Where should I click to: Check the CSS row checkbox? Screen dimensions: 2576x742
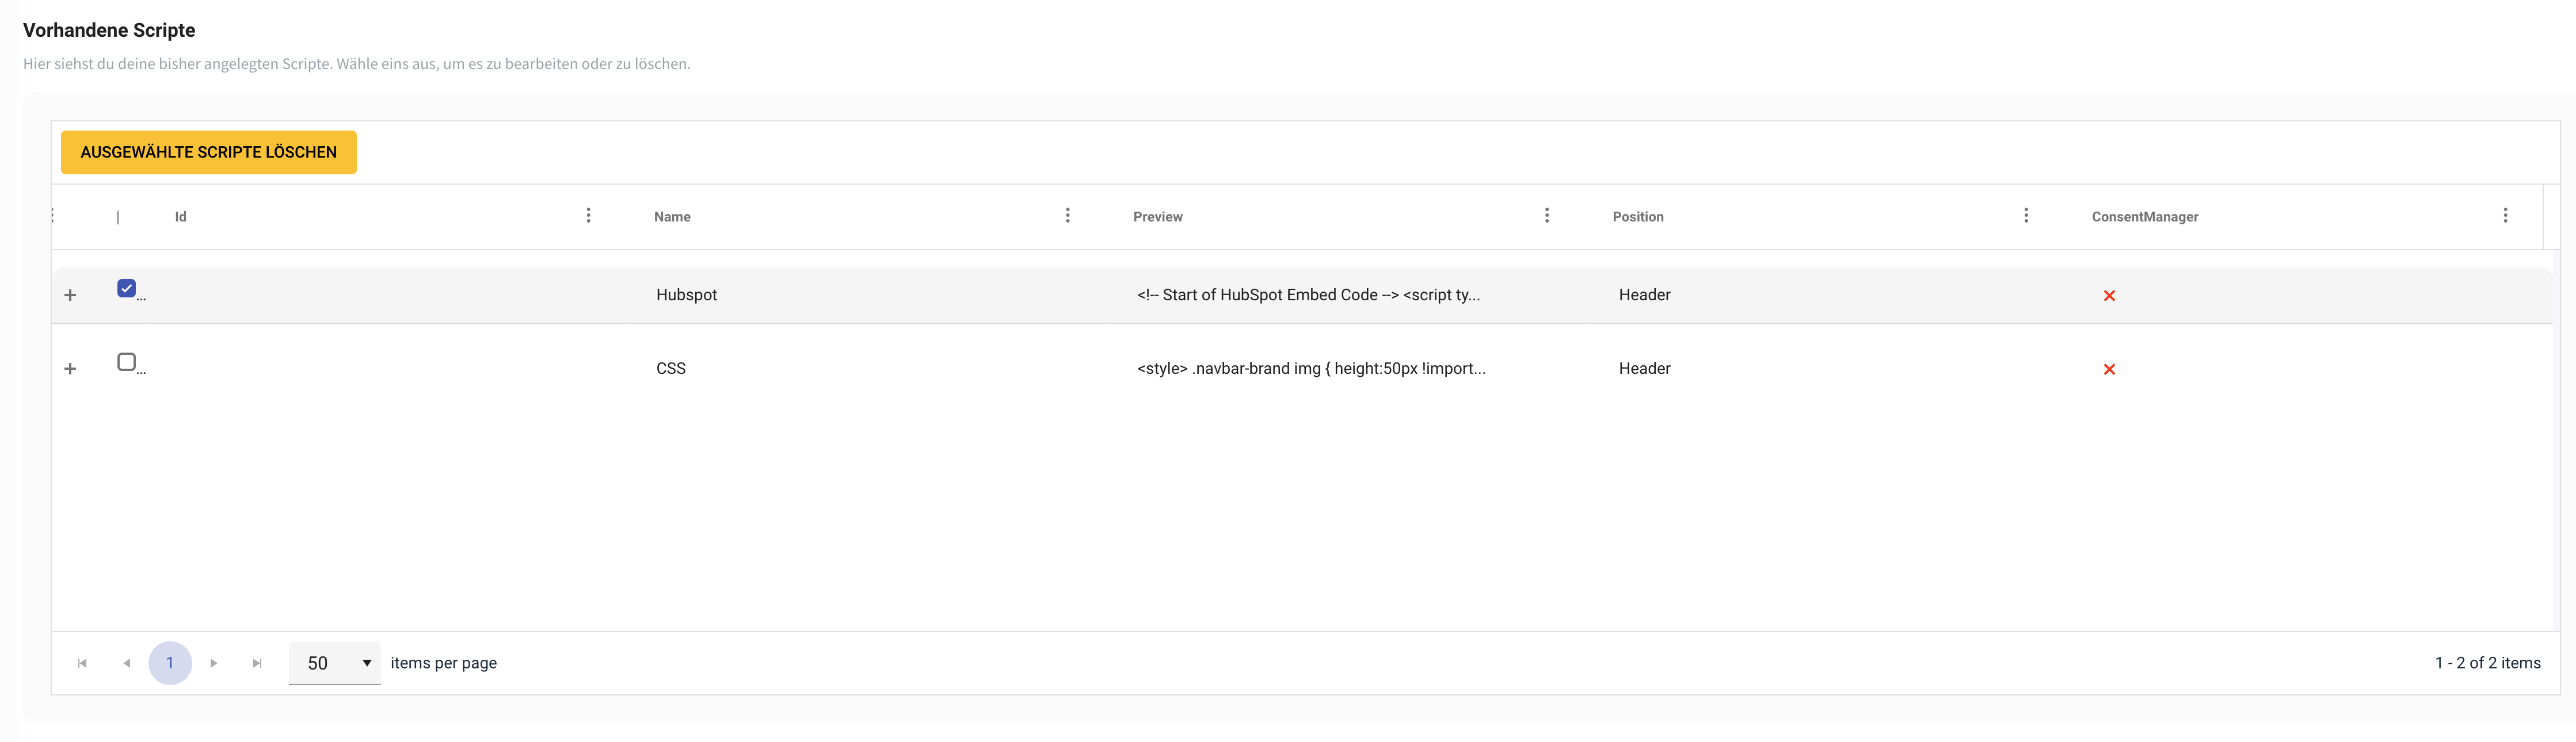(x=126, y=362)
